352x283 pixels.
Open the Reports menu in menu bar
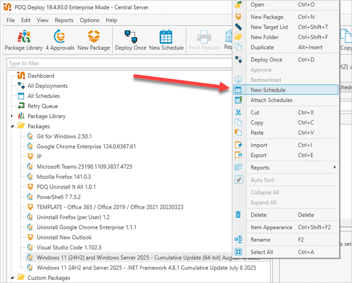pos(64,20)
